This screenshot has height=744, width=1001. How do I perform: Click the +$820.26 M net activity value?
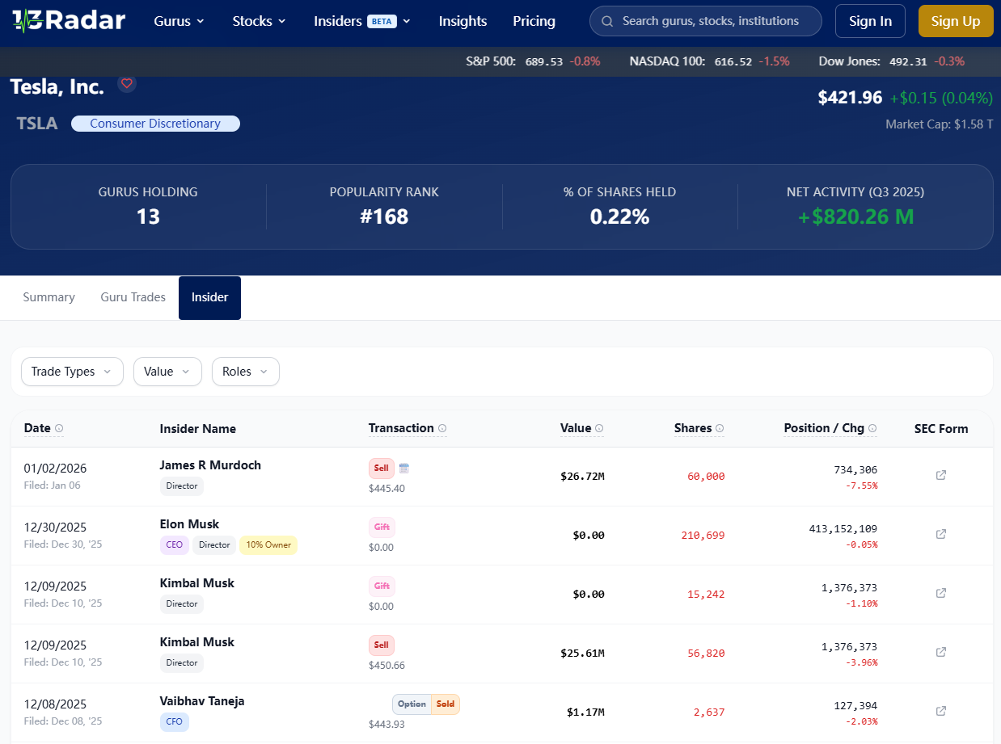pyautogui.click(x=855, y=216)
